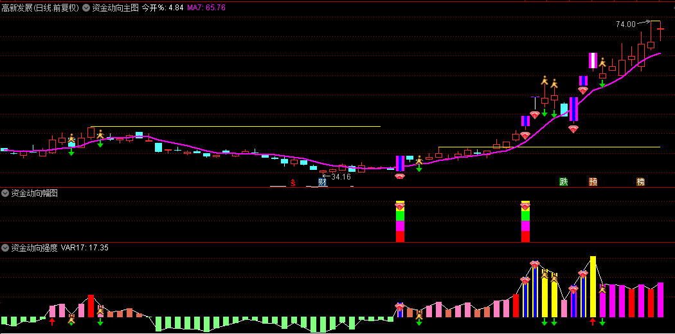The height and width of the screenshot is (334, 675).
Task: Click rightmost red up arrow in 资金动向强度
Action: [x=593, y=322]
